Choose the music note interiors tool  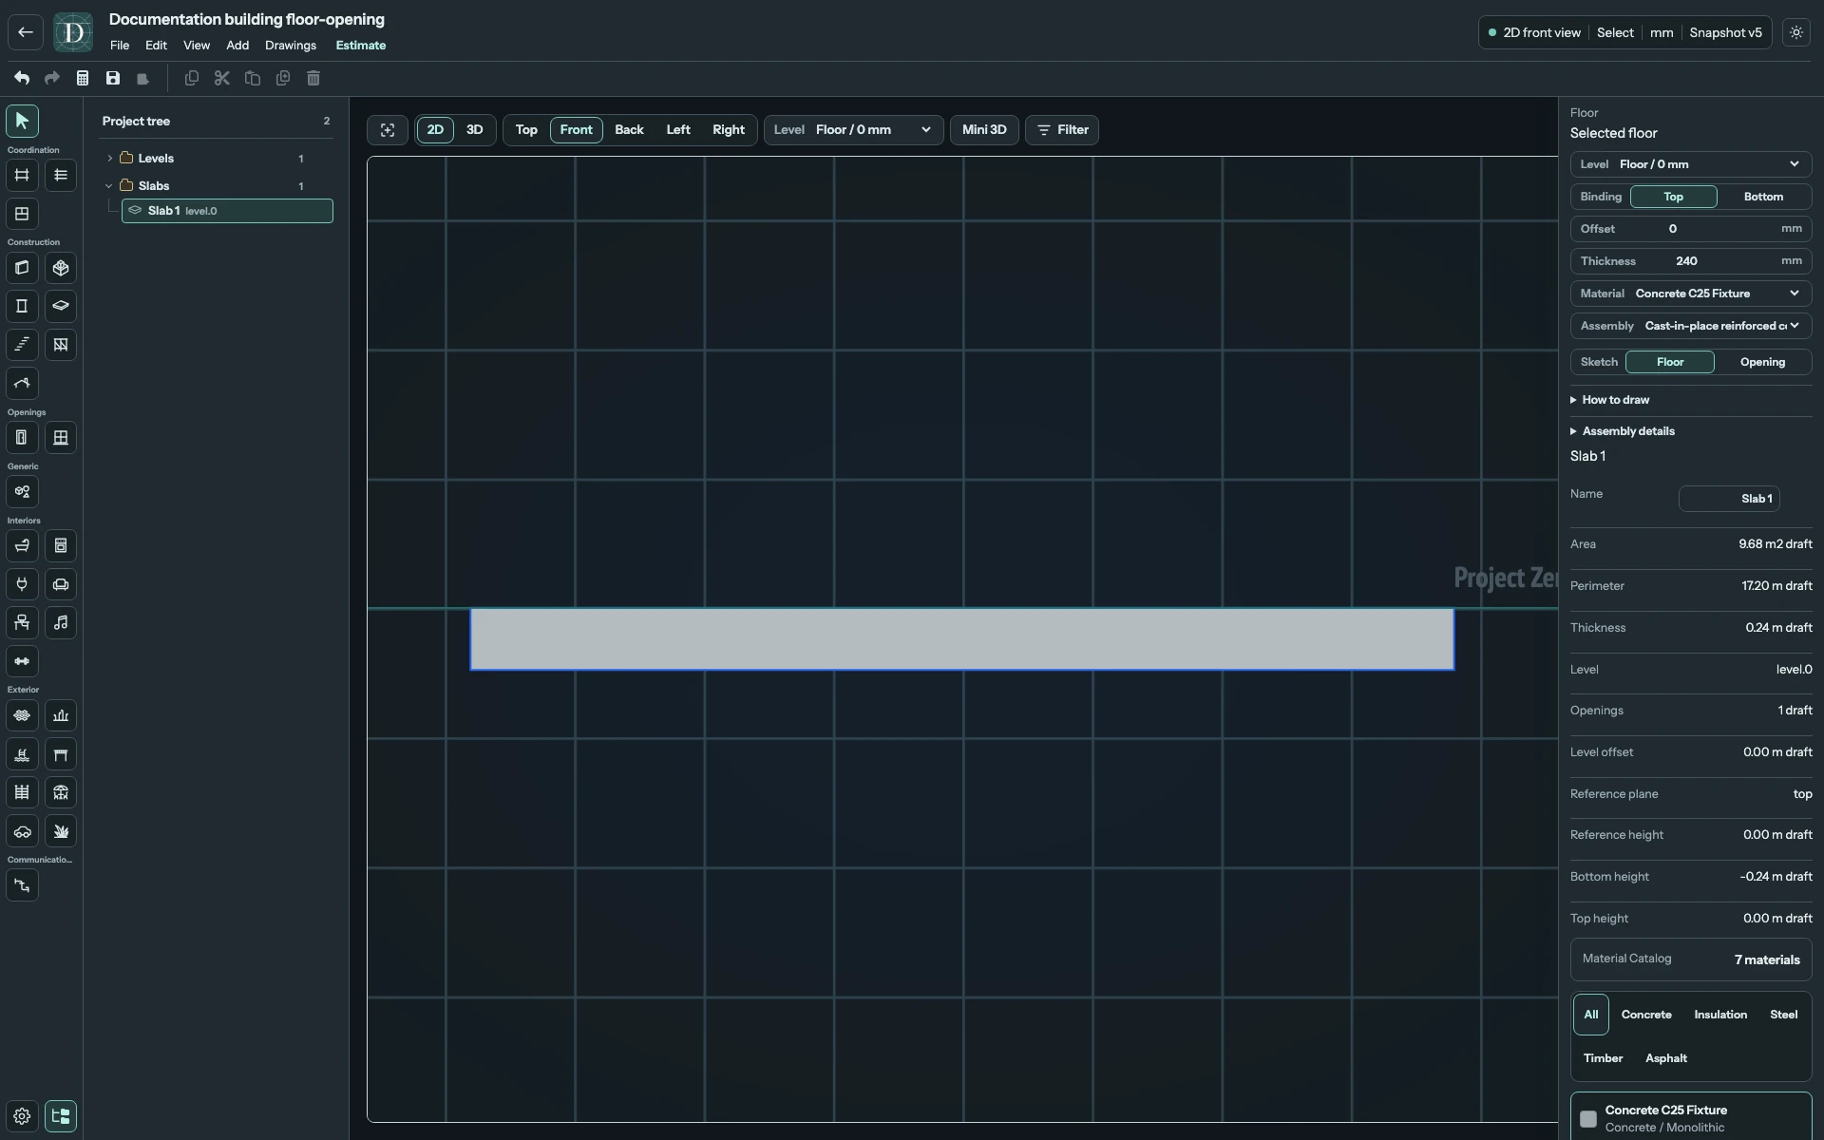point(61,623)
